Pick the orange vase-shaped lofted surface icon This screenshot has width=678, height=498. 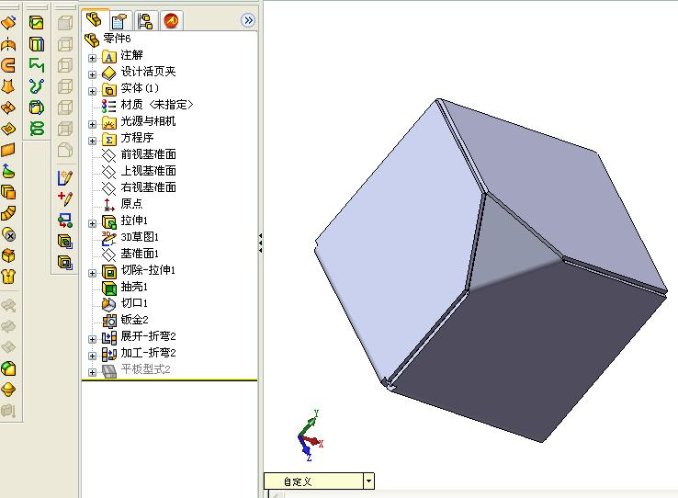pos(8,86)
